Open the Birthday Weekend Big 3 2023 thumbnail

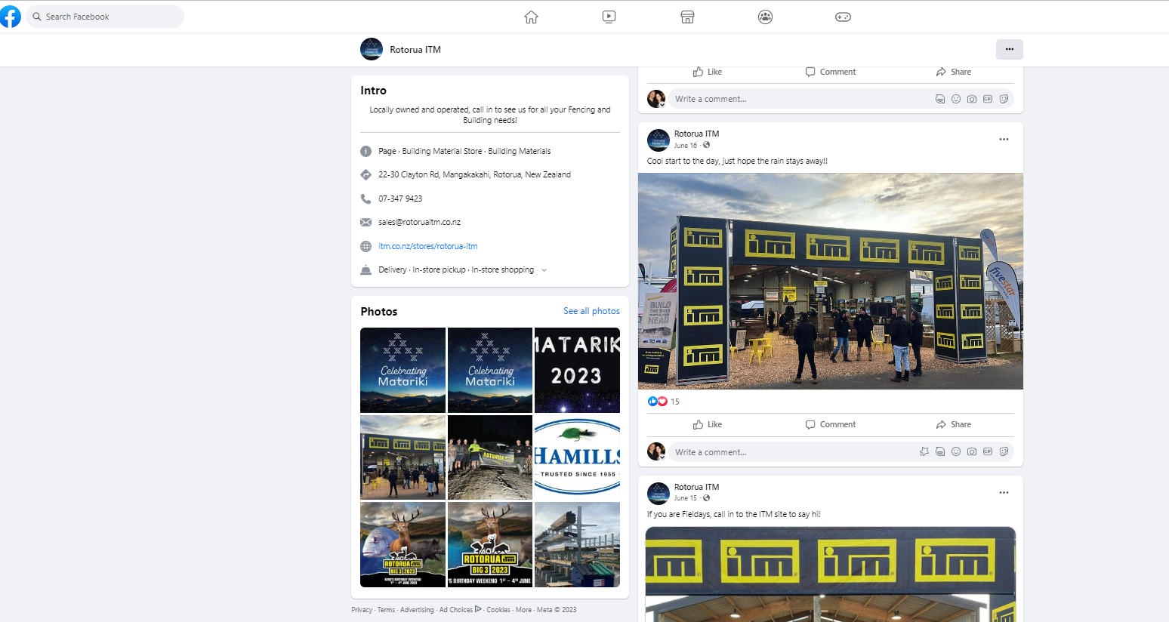[490, 544]
